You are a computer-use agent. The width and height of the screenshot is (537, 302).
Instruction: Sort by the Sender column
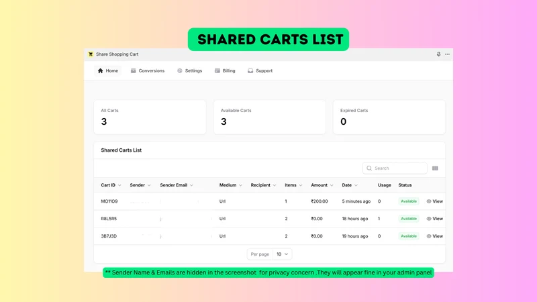click(140, 185)
